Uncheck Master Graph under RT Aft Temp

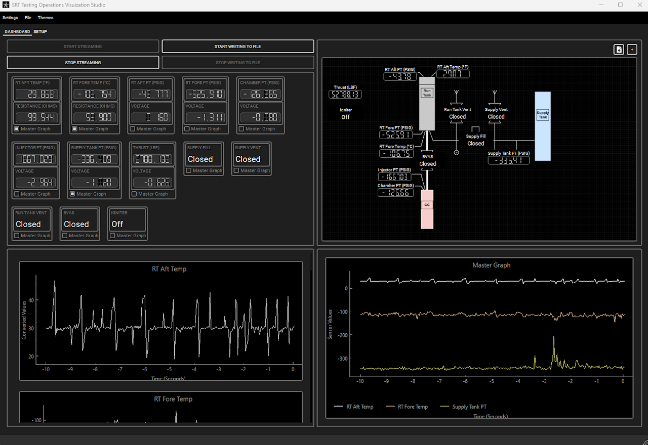click(17, 129)
